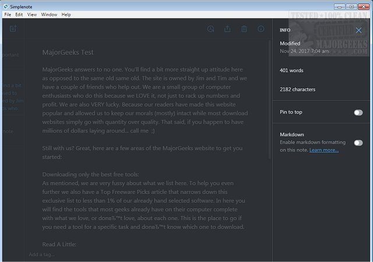Viewport: 373px width, 262px height.
Task: Click the 'Downloading only the best free tools:' line
Action: pyautogui.click(x=91, y=175)
